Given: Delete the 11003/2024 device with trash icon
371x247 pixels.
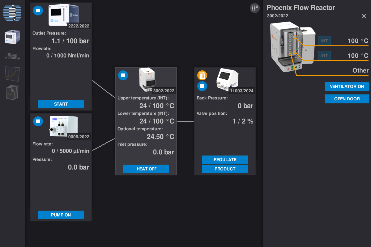Looking at the screenshot, I should [x=202, y=75].
